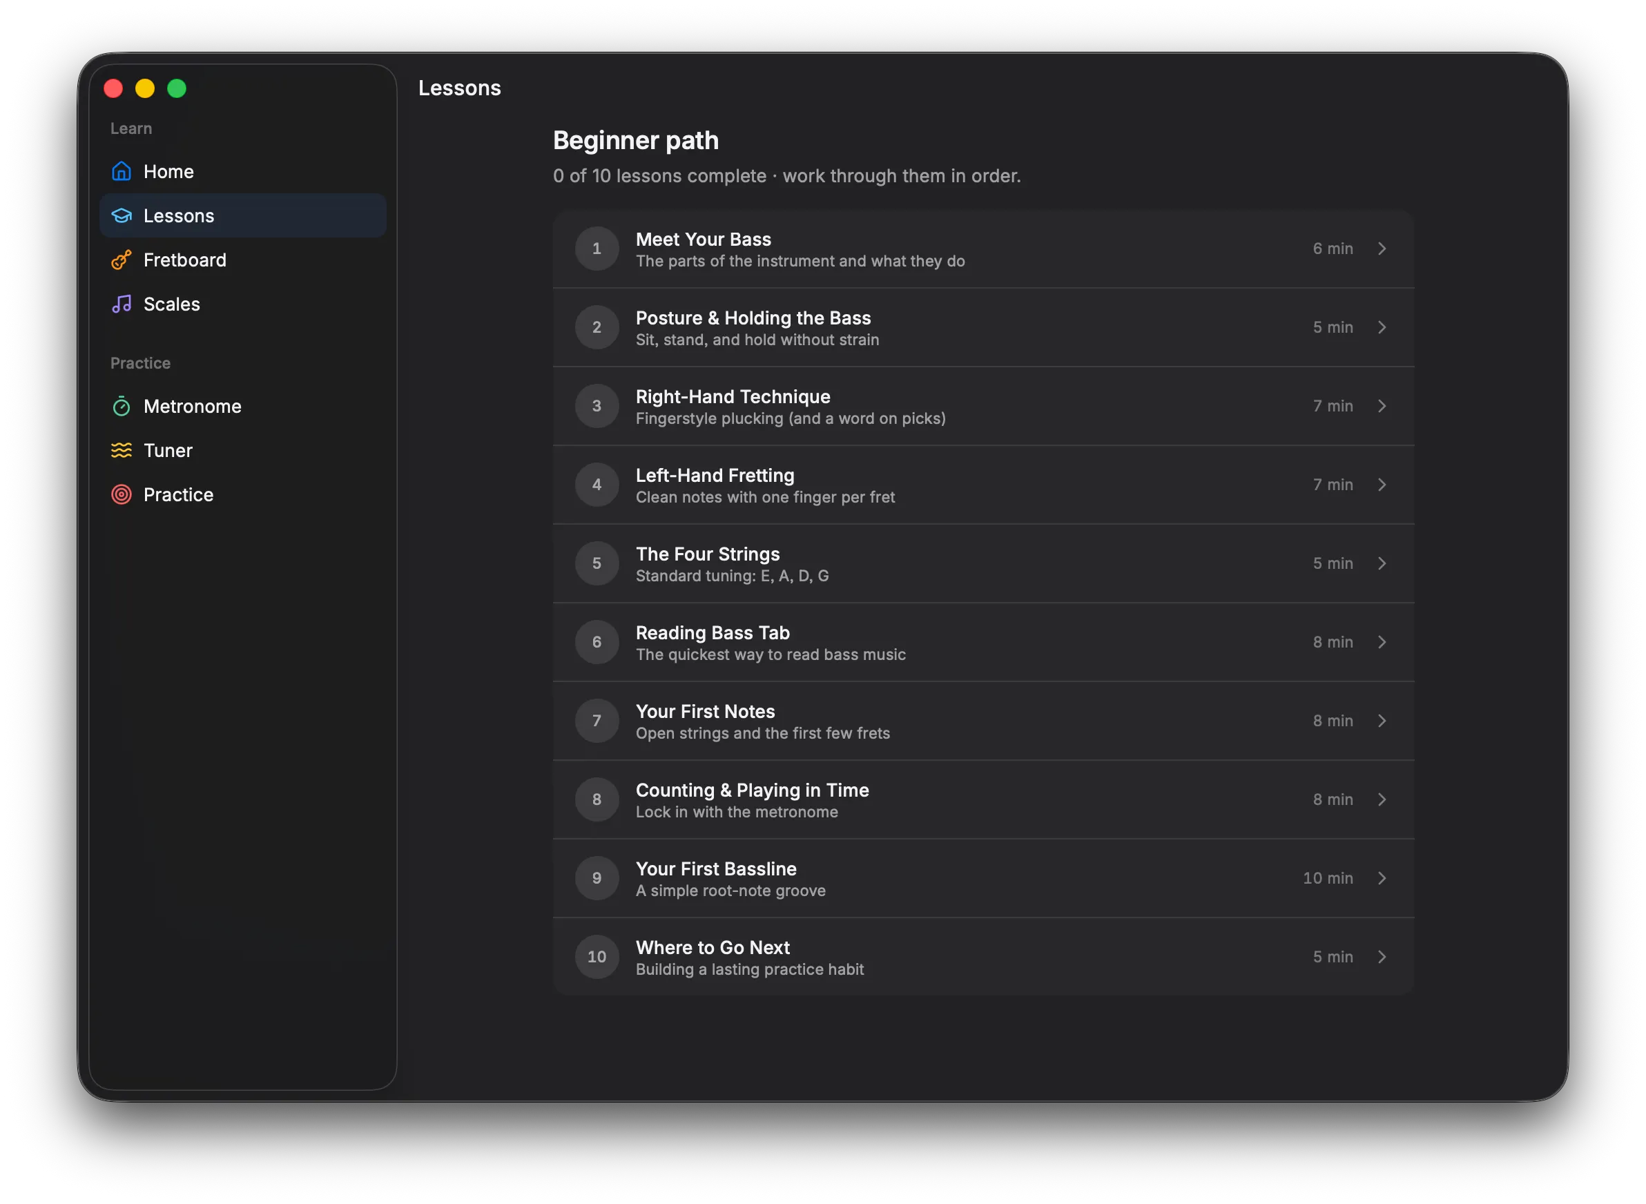Click the Practice target icon
1646x1204 pixels.
[121, 495]
